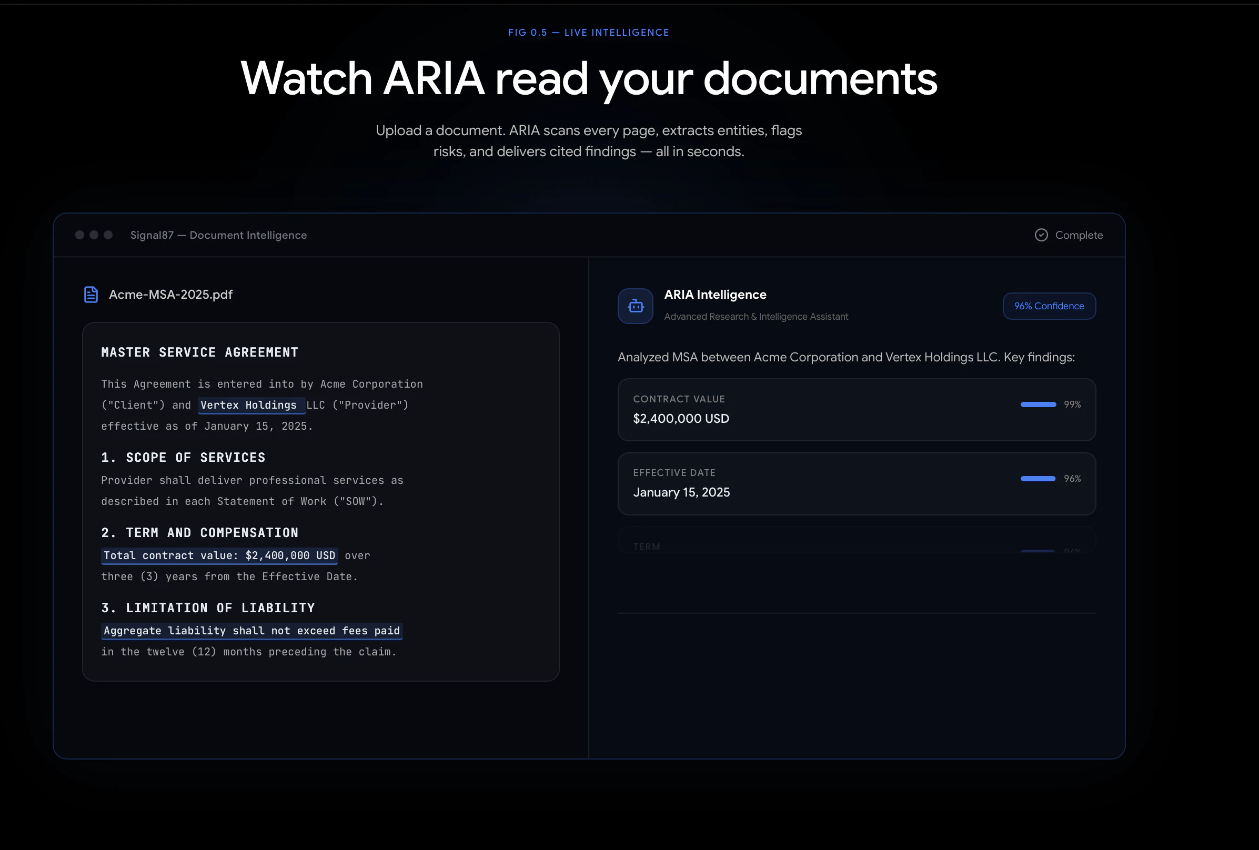Select the highlighted Vertex Holdings entity

(x=249, y=405)
